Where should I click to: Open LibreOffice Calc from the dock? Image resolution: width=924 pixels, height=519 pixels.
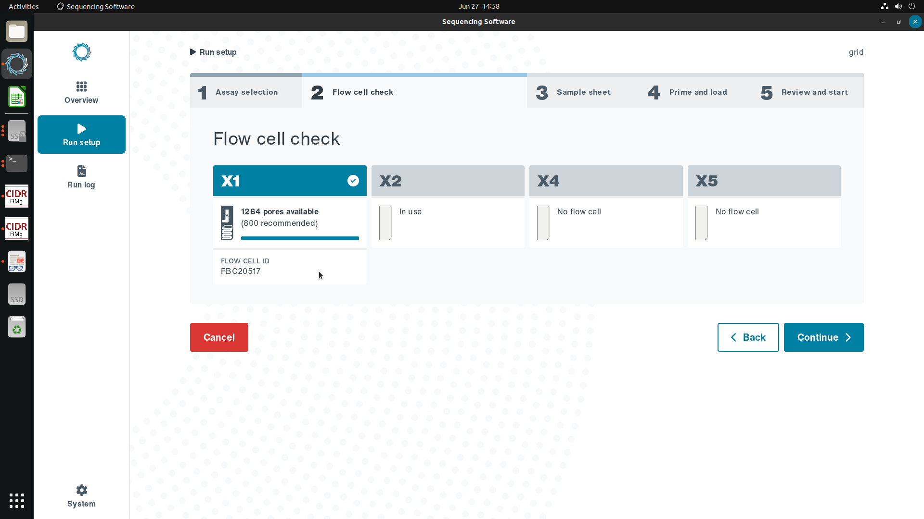(x=17, y=98)
